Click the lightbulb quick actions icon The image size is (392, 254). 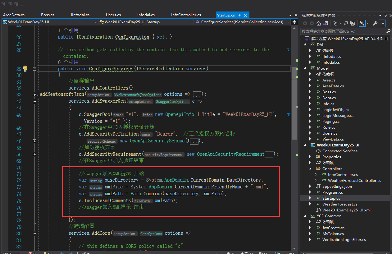(x=25, y=69)
